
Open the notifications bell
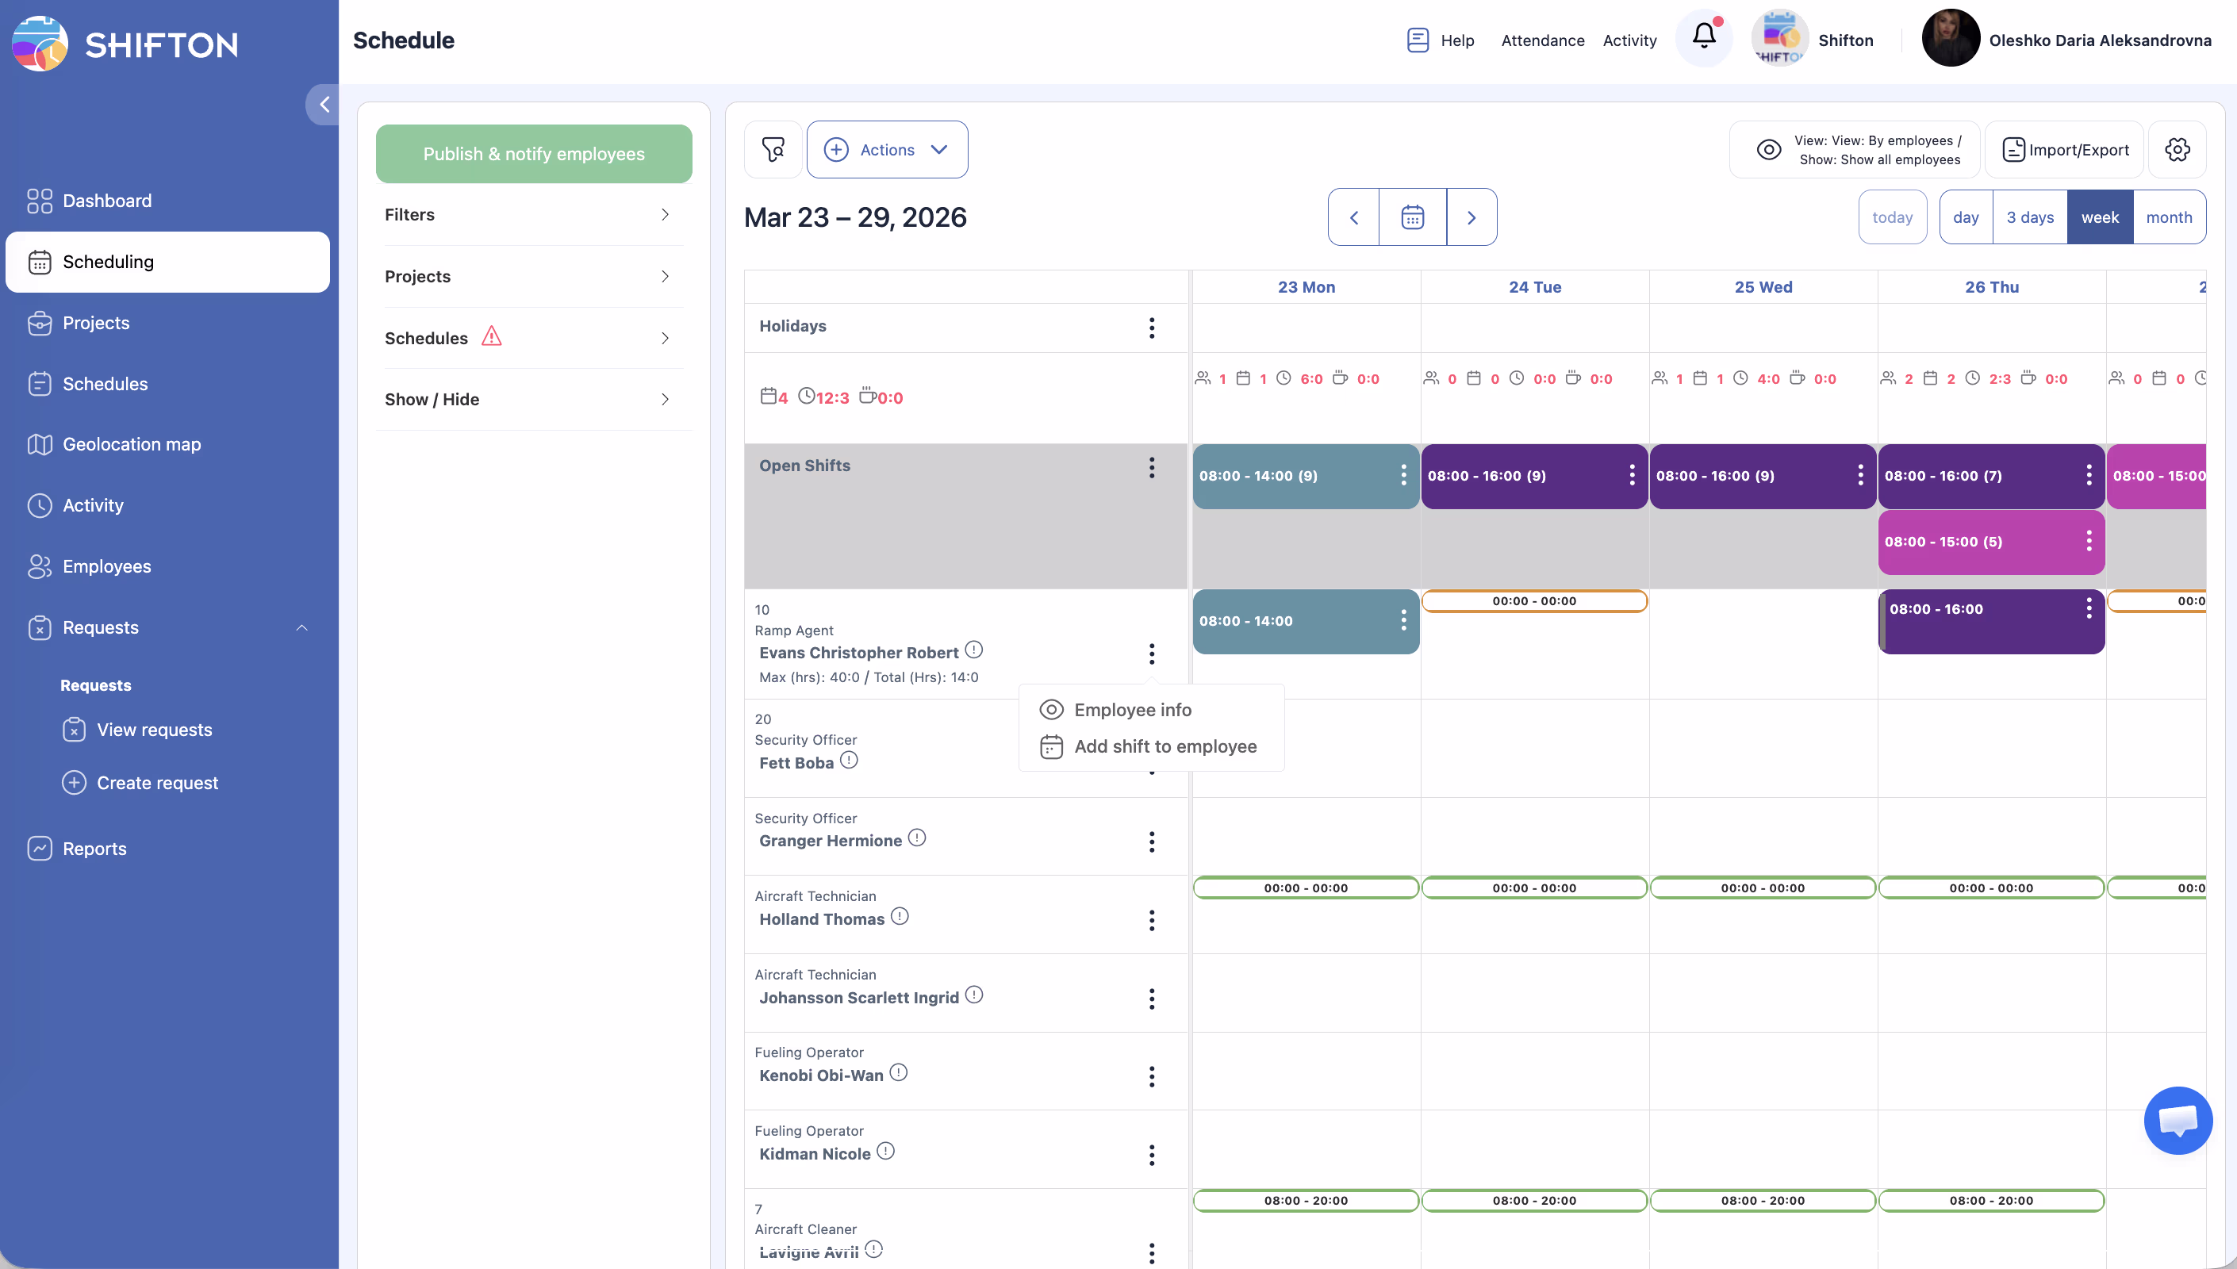point(1704,37)
